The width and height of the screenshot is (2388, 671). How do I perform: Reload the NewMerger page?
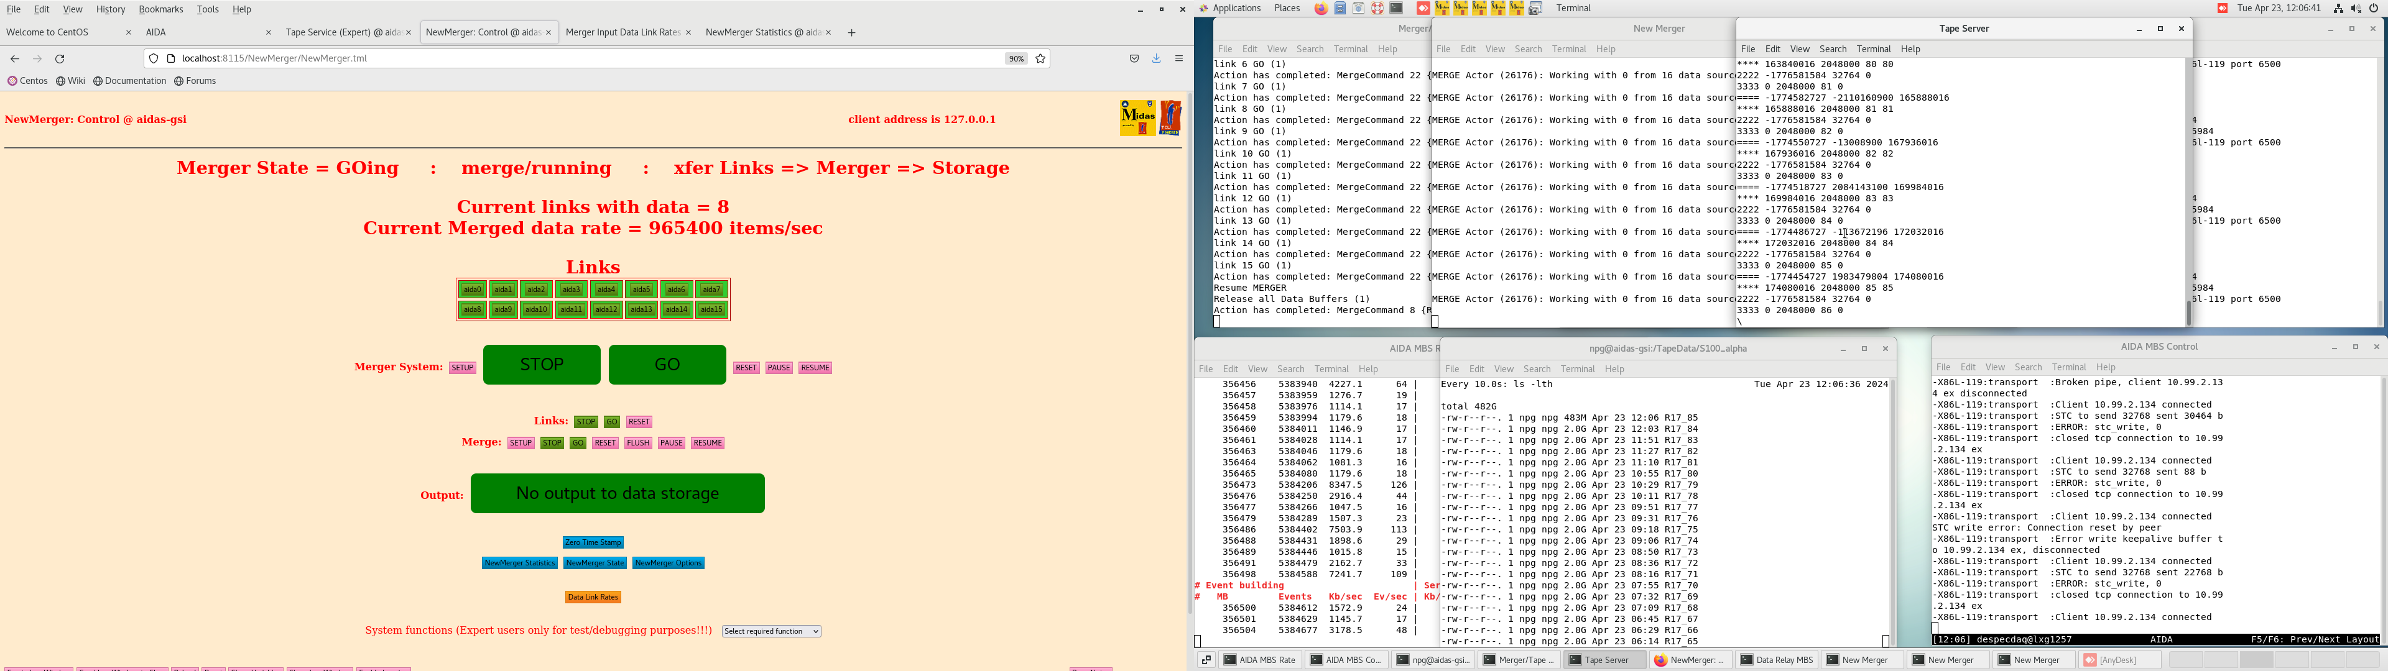(x=60, y=58)
